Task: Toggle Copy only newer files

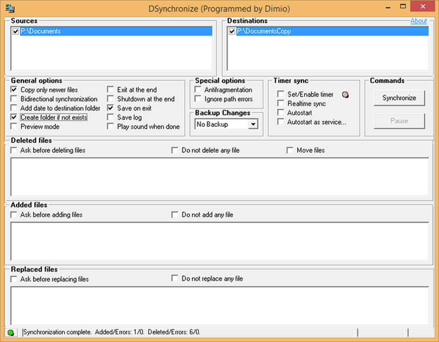Action: (14, 89)
